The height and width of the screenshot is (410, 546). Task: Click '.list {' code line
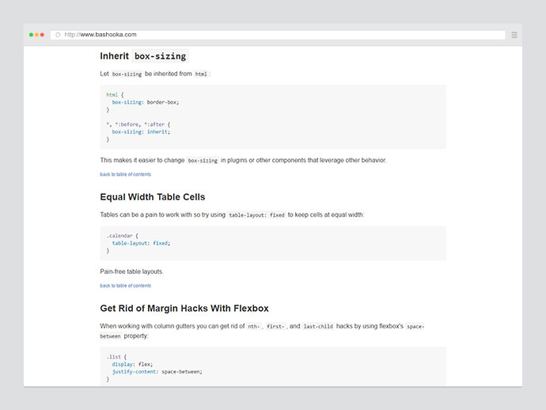(x=116, y=357)
